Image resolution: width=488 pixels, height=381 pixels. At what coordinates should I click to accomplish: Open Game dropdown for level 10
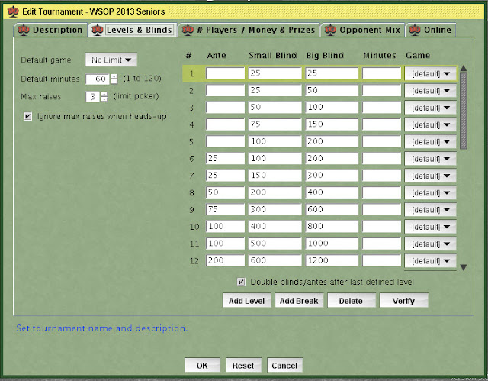(430, 227)
